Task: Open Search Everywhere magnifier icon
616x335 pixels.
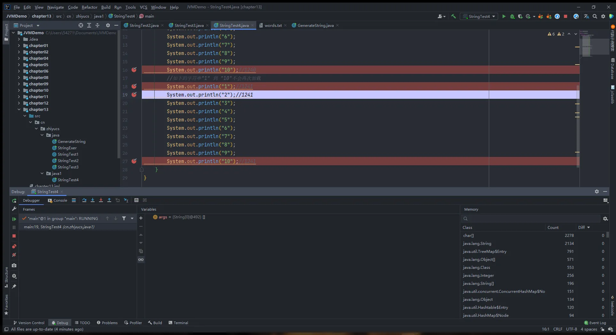Action: click(595, 16)
